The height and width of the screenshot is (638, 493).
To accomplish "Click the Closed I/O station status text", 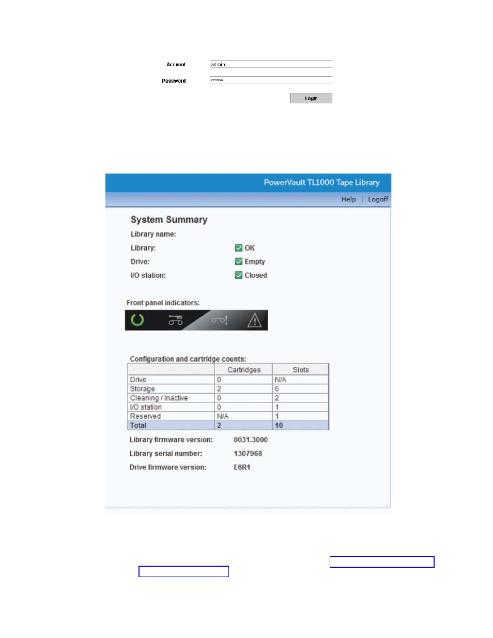I will [256, 275].
